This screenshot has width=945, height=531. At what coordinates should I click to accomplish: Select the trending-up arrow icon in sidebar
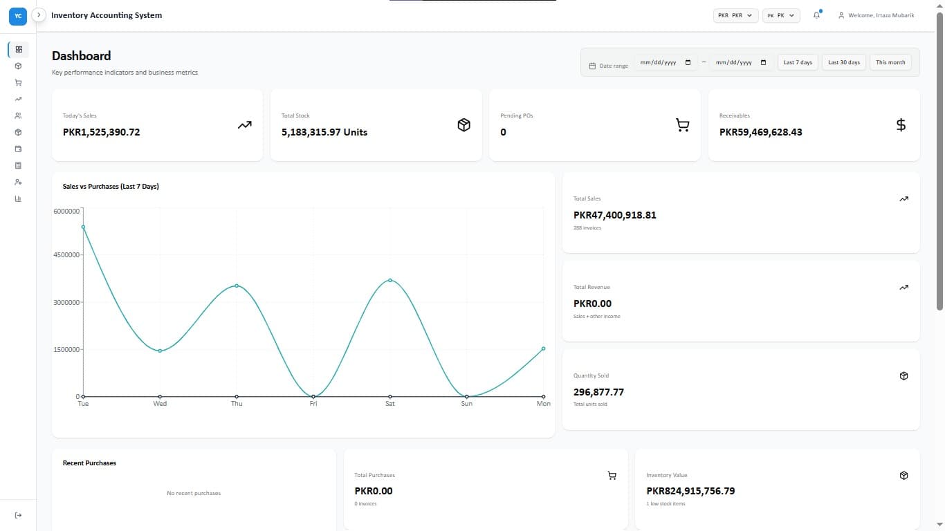(19, 99)
